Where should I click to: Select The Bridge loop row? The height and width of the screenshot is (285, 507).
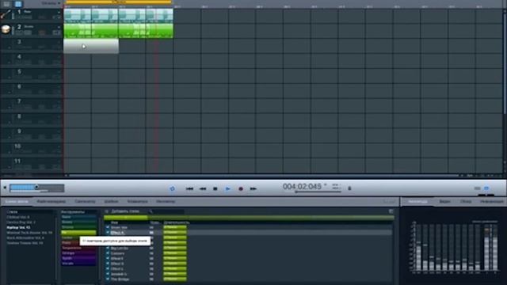point(248,279)
